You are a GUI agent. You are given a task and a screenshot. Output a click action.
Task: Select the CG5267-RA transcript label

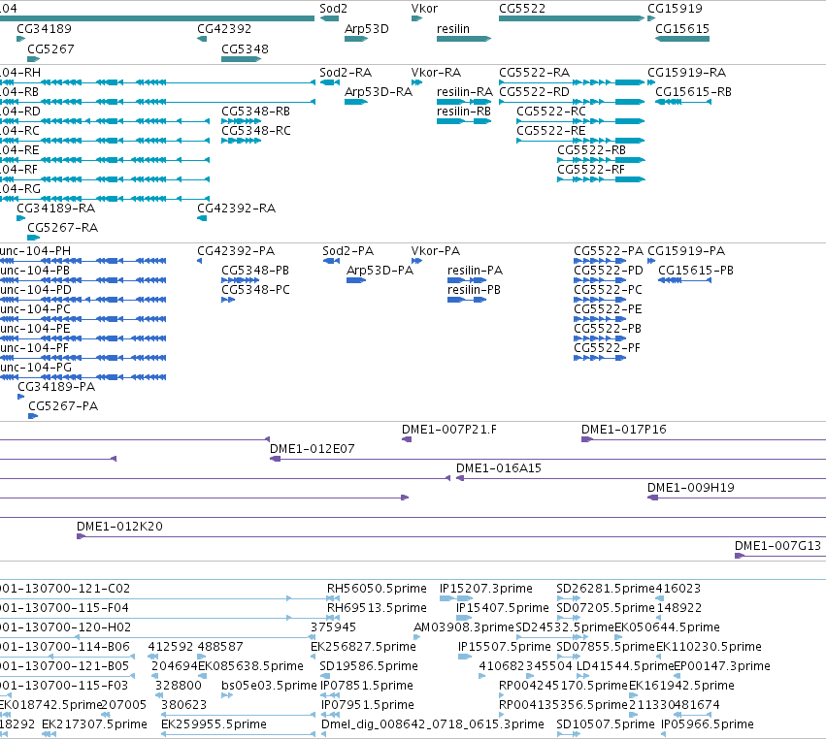click(x=63, y=227)
